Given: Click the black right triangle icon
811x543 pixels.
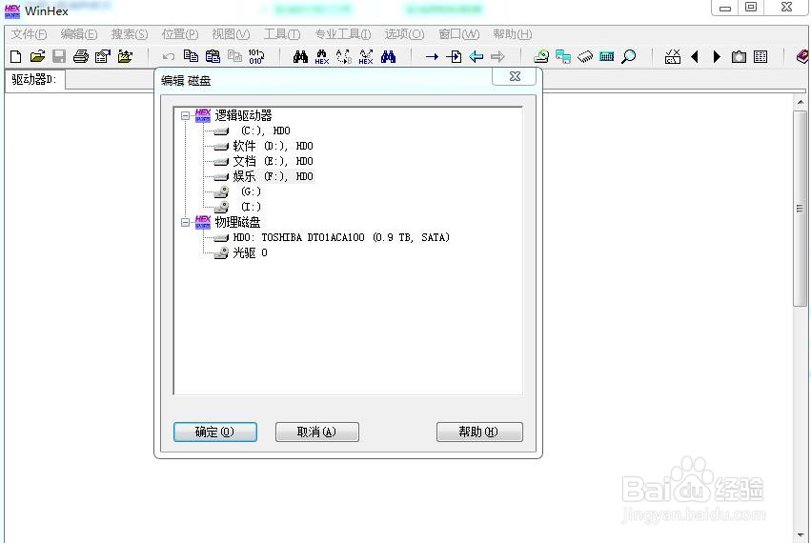Looking at the screenshot, I should coord(717,56).
